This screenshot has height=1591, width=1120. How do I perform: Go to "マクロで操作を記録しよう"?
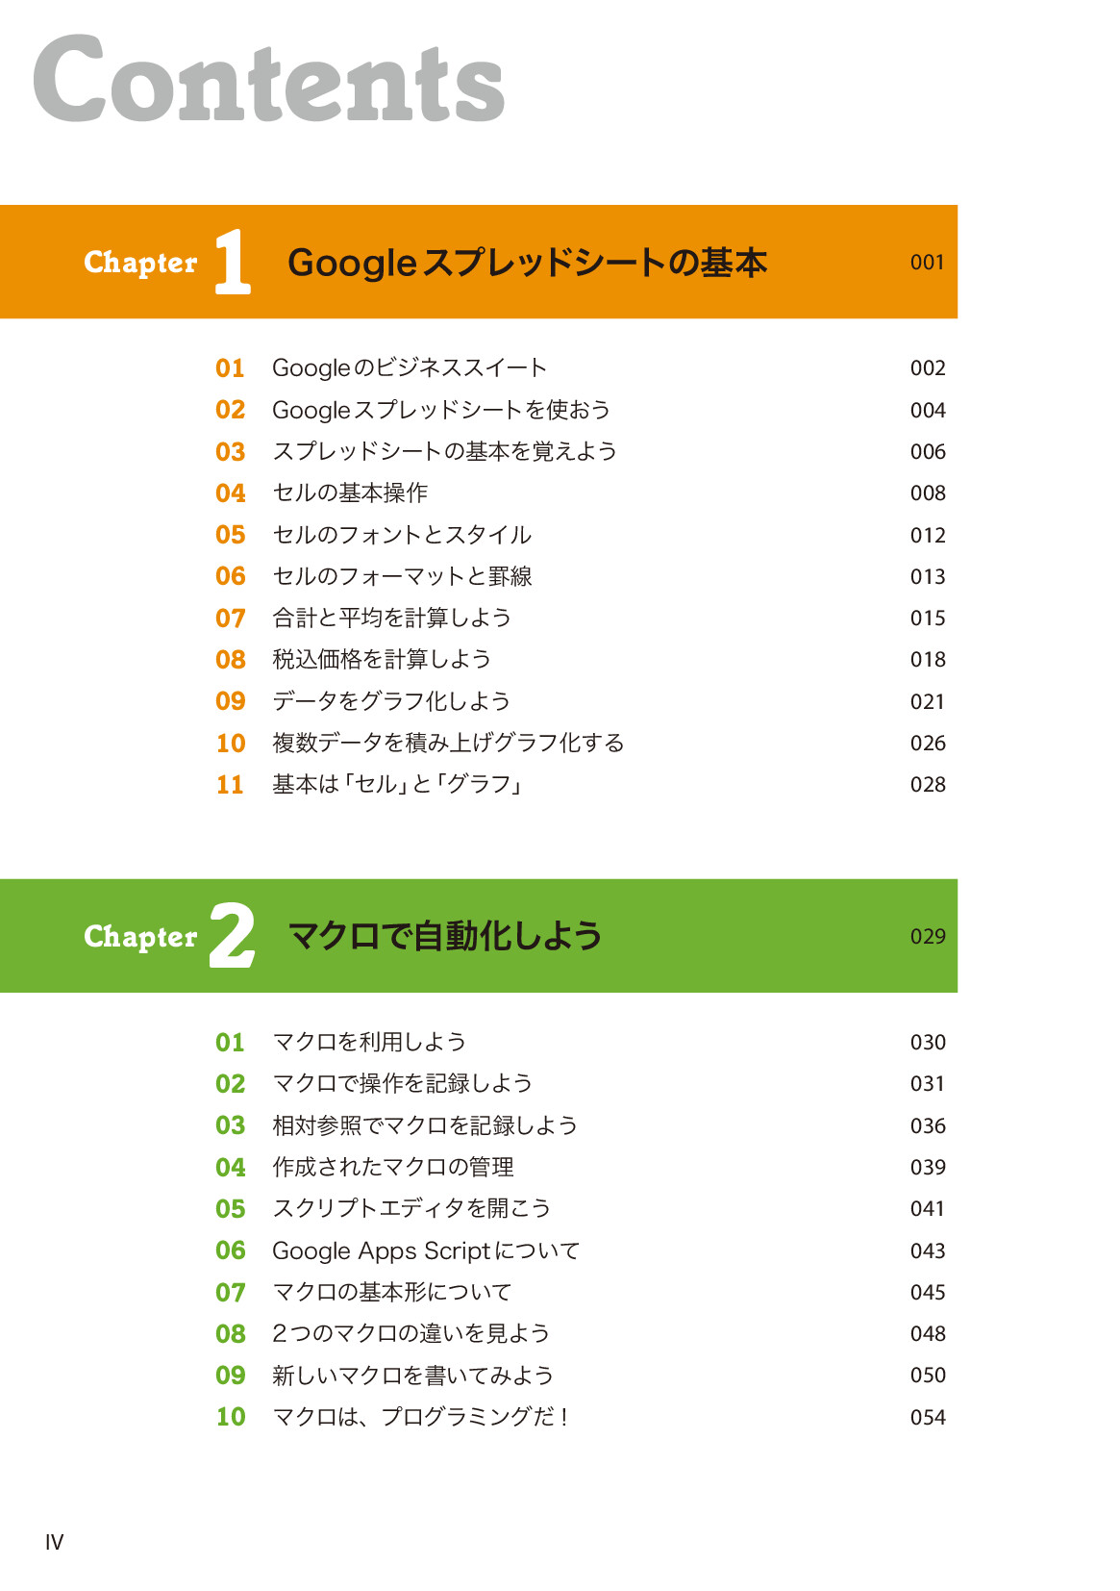click(x=402, y=1083)
